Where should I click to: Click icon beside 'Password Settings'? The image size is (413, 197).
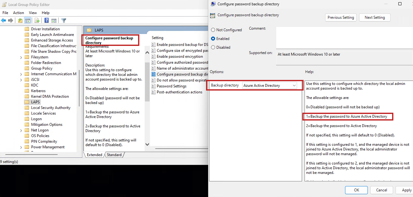coord(153,86)
